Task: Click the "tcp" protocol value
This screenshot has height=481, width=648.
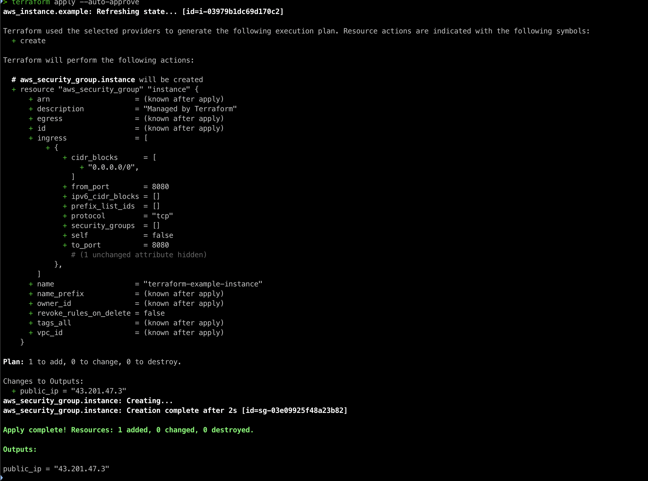Action: click(162, 216)
